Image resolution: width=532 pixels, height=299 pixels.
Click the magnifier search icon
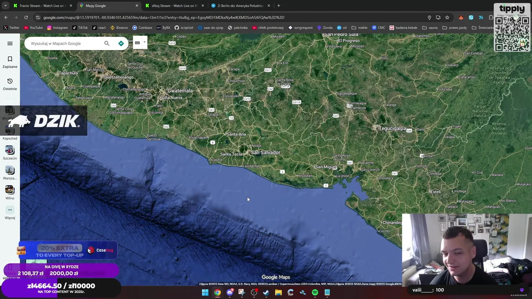107,43
